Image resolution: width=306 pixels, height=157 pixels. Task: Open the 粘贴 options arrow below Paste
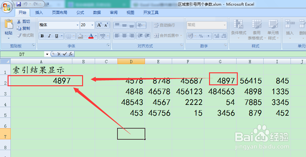(9, 38)
